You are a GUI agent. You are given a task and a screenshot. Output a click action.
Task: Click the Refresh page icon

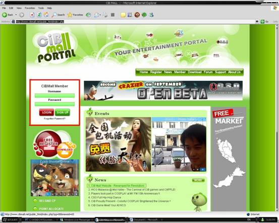[x=39, y=15]
